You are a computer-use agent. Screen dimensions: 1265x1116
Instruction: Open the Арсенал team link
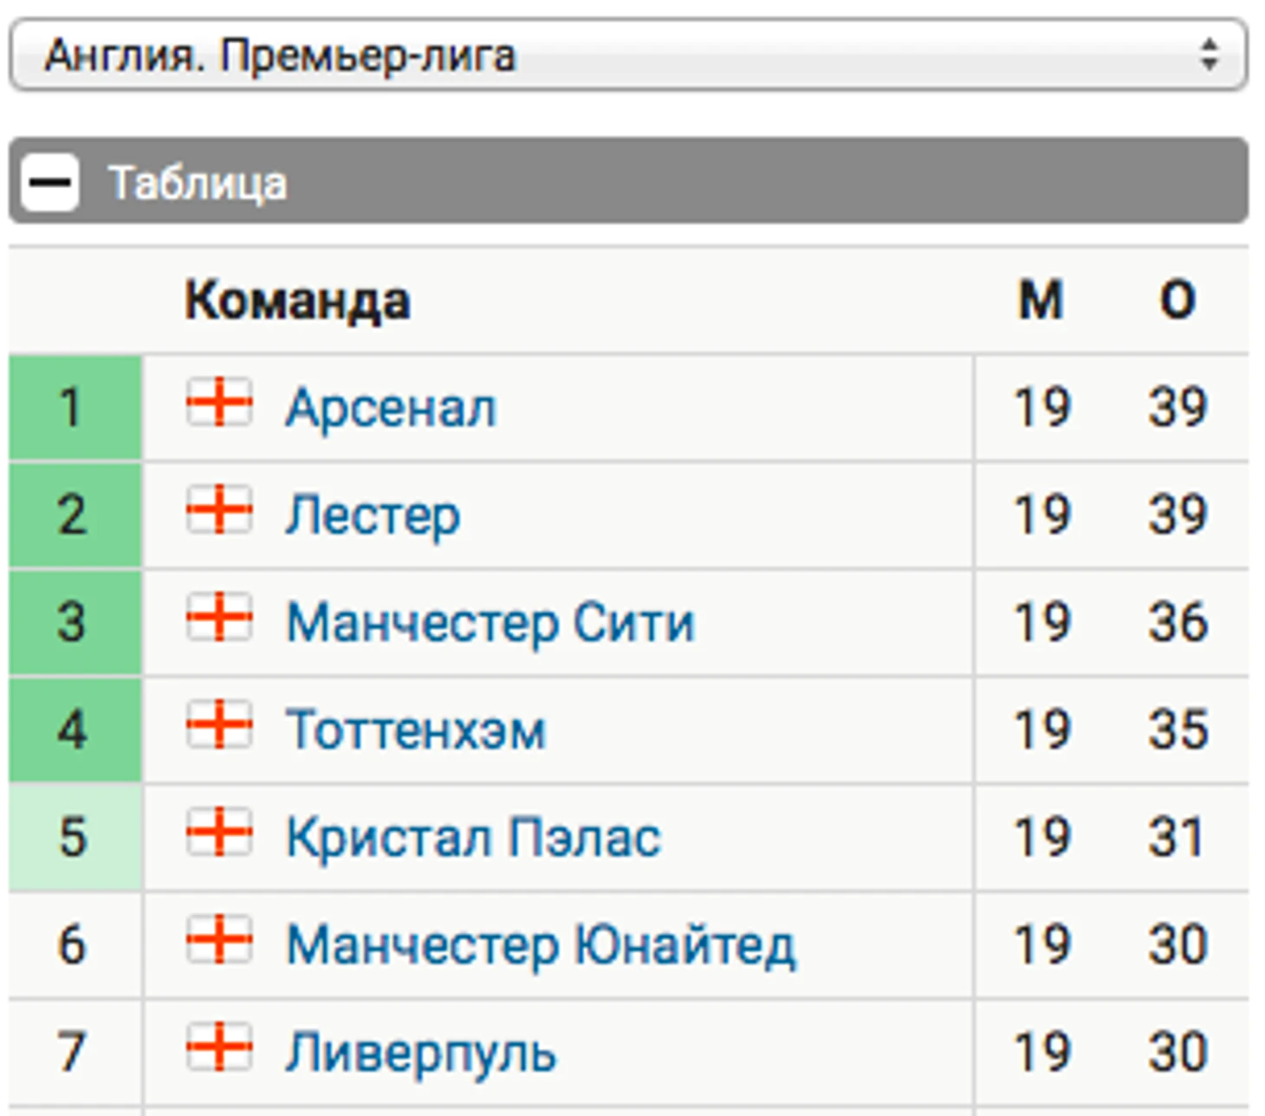click(x=391, y=407)
